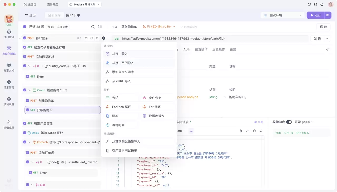Add a 条件分支 step

coord(157,98)
